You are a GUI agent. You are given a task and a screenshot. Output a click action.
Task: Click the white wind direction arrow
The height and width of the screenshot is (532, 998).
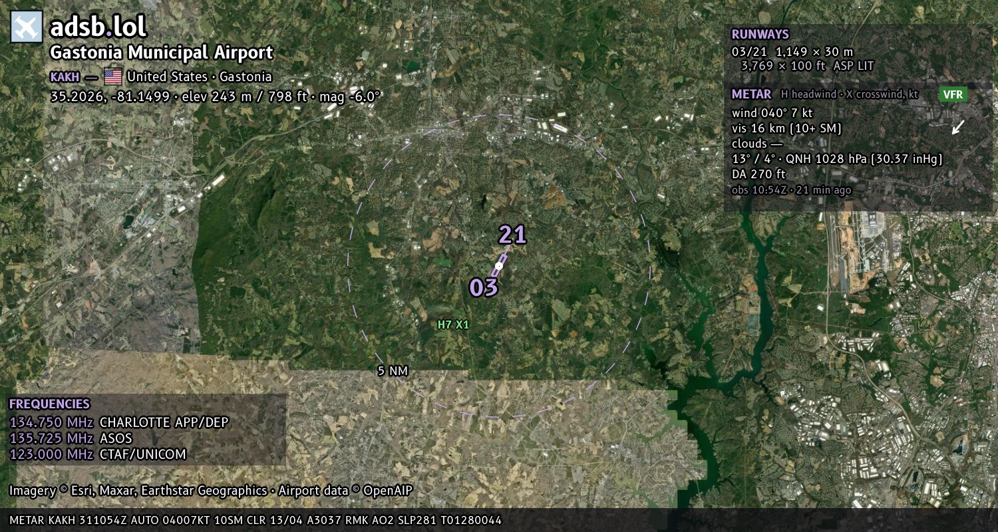[x=957, y=126]
